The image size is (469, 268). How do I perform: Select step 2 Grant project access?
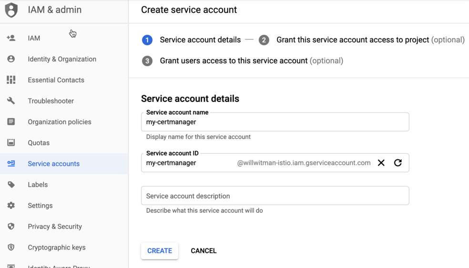(x=352, y=40)
